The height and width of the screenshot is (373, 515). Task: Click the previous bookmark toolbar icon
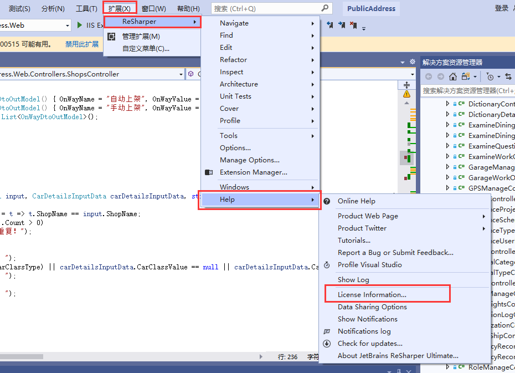point(331,25)
